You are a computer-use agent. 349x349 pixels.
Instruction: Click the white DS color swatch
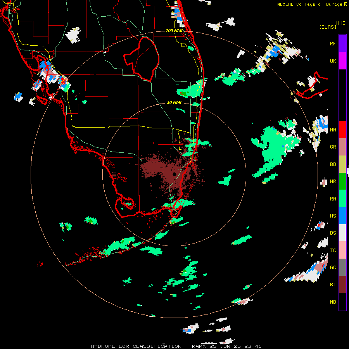[342, 233]
